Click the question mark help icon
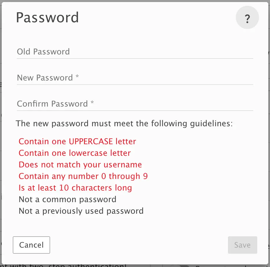270x267 pixels. [x=247, y=18]
